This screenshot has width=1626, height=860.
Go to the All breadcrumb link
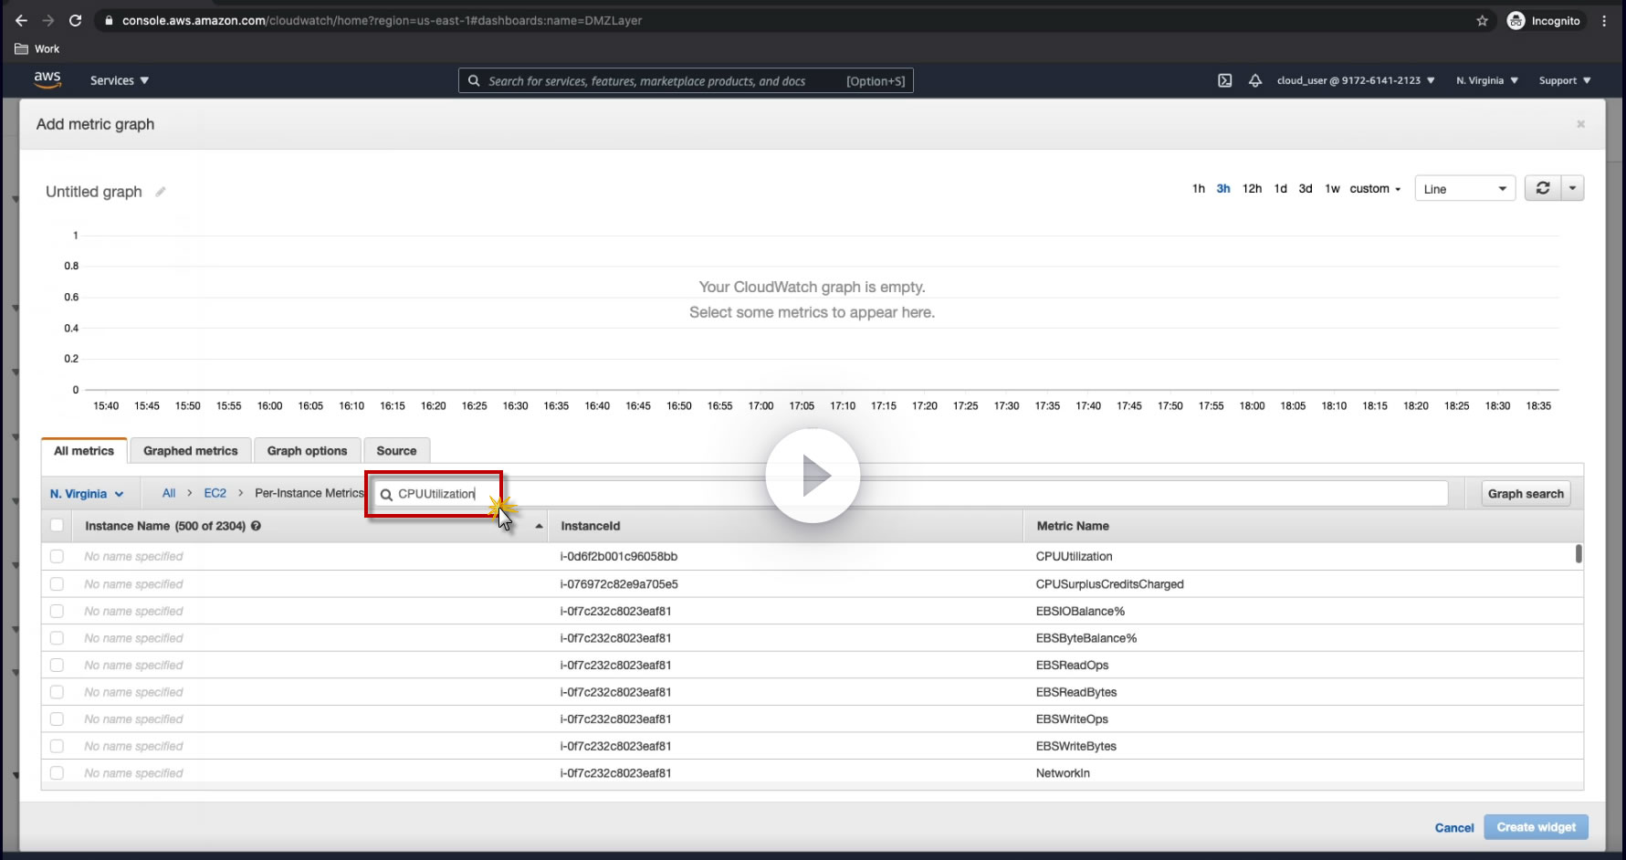(x=169, y=493)
